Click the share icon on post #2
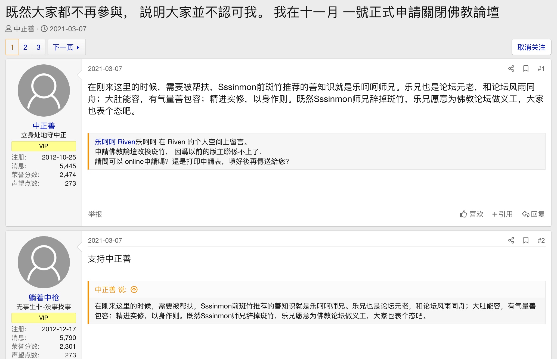 pyautogui.click(x=511, y=240)
